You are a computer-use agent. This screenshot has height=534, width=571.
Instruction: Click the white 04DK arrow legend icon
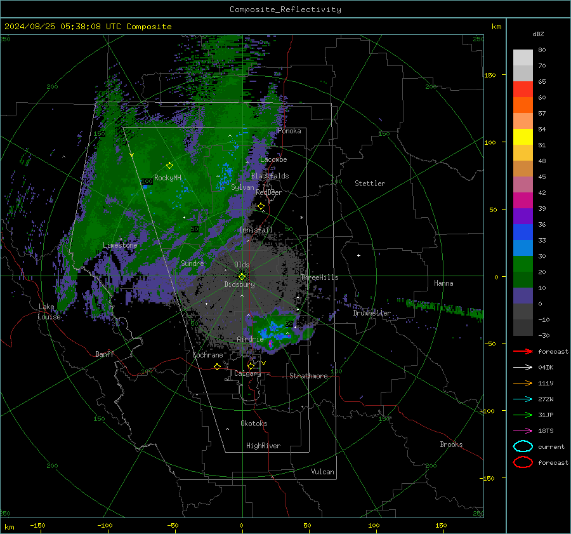(x=523, y=368)
